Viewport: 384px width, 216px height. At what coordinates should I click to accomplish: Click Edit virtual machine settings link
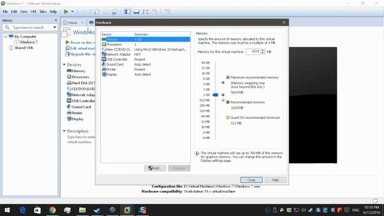click(x=83, y=48)
